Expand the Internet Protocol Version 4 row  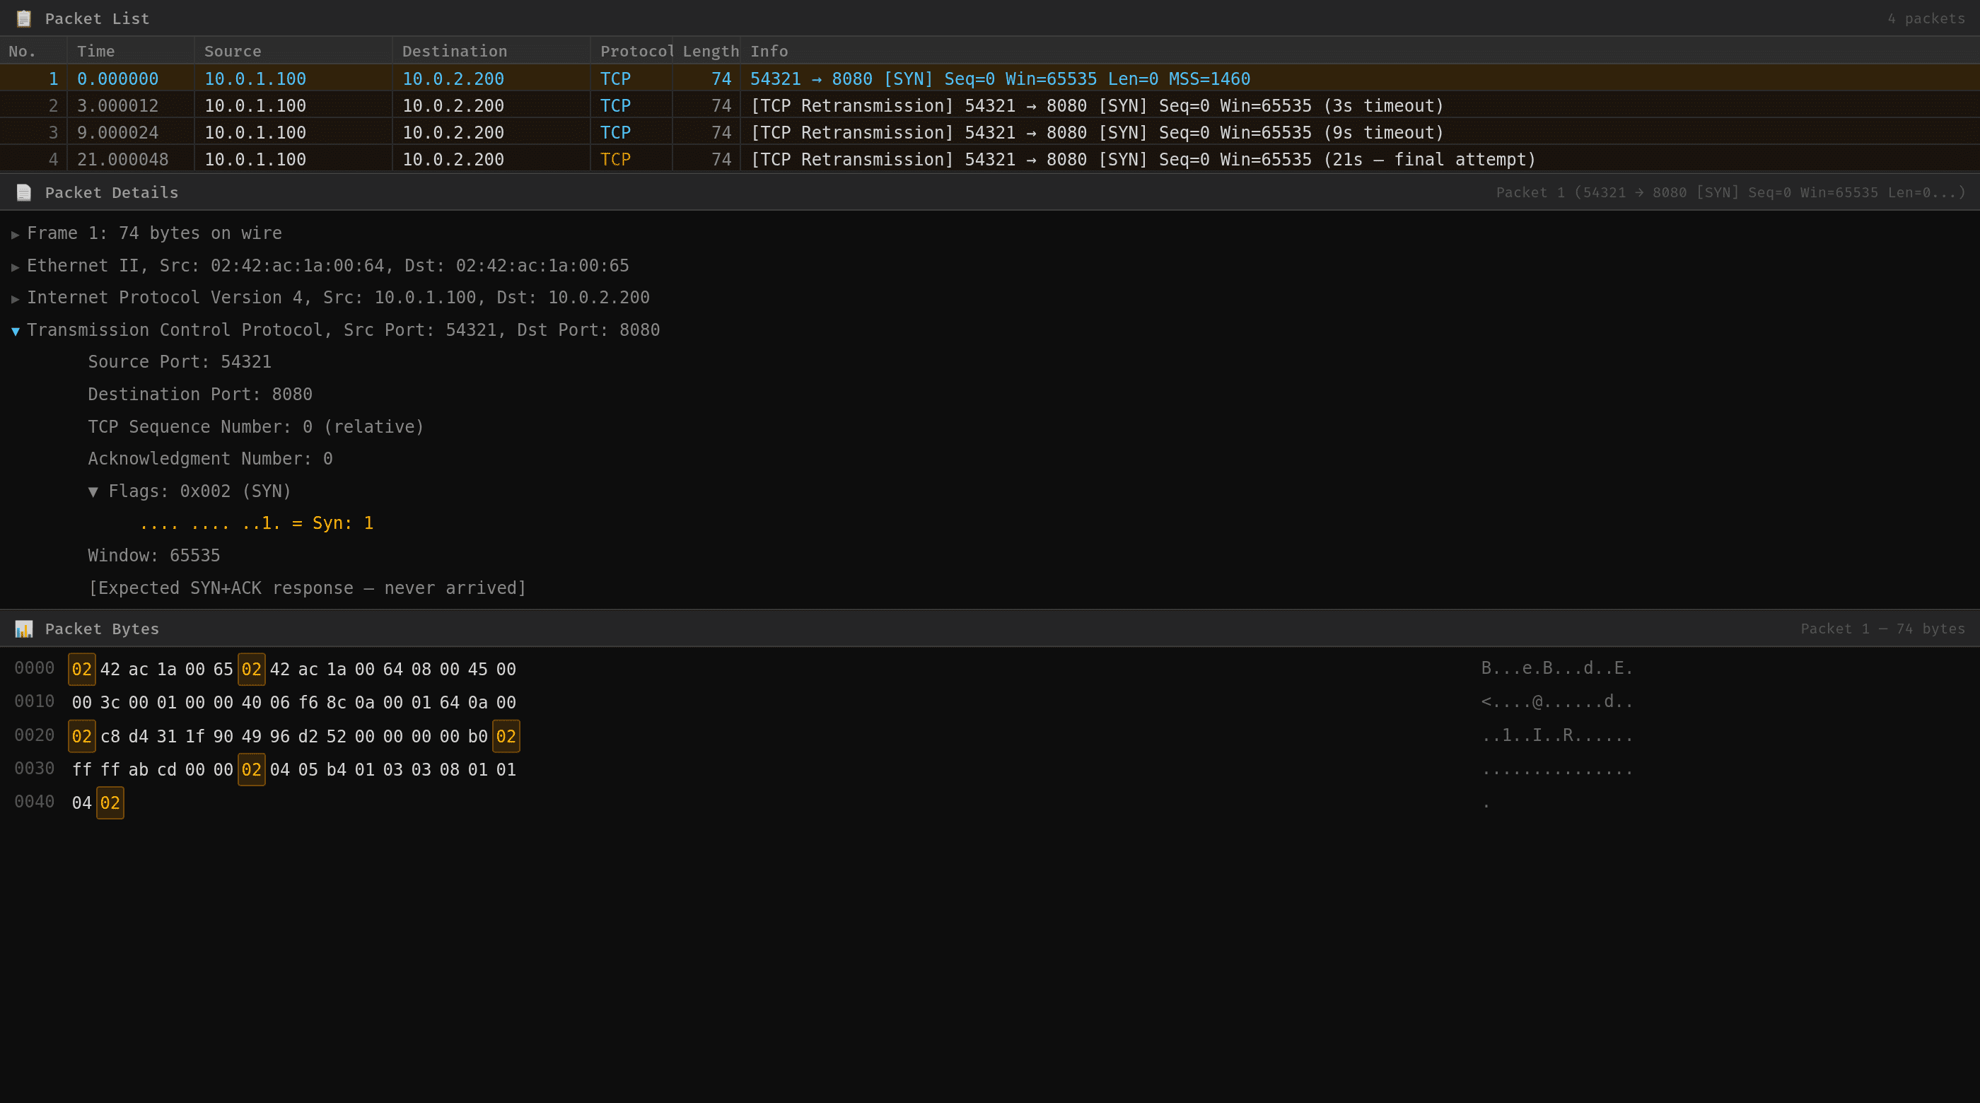(x=16, y=298)
